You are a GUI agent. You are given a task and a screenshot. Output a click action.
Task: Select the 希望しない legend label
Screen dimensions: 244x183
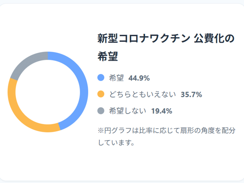[127, 111]
